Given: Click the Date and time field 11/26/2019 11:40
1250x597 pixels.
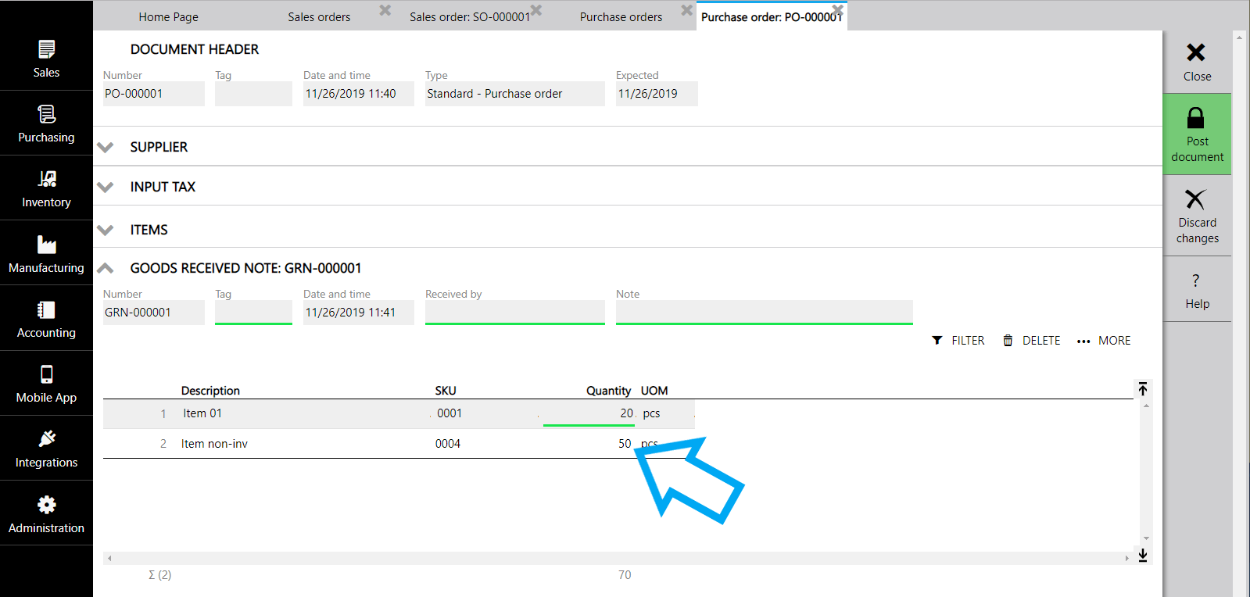Looking at the screenshot, I should pos(359,94).
